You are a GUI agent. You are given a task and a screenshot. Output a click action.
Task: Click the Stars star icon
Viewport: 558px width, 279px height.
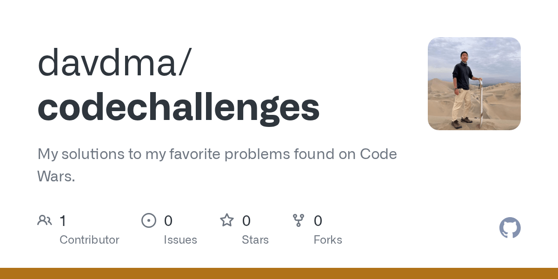tap(227, 220)
